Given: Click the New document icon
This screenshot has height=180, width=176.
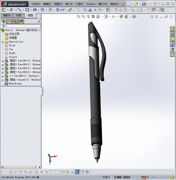Looking at the screenshot, I should click(129, 4).
